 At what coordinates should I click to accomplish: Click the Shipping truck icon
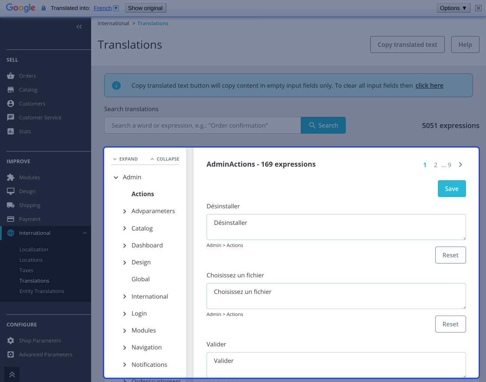pyautogui.click(x=10, y=205)
